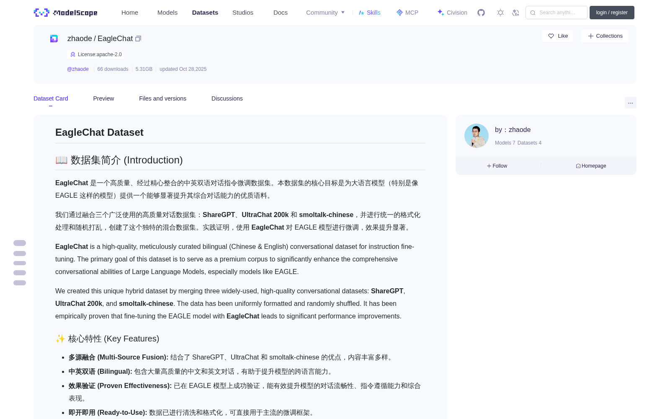
Task: Toggle light/dark theme sun icon
Action: pos(500,13)
